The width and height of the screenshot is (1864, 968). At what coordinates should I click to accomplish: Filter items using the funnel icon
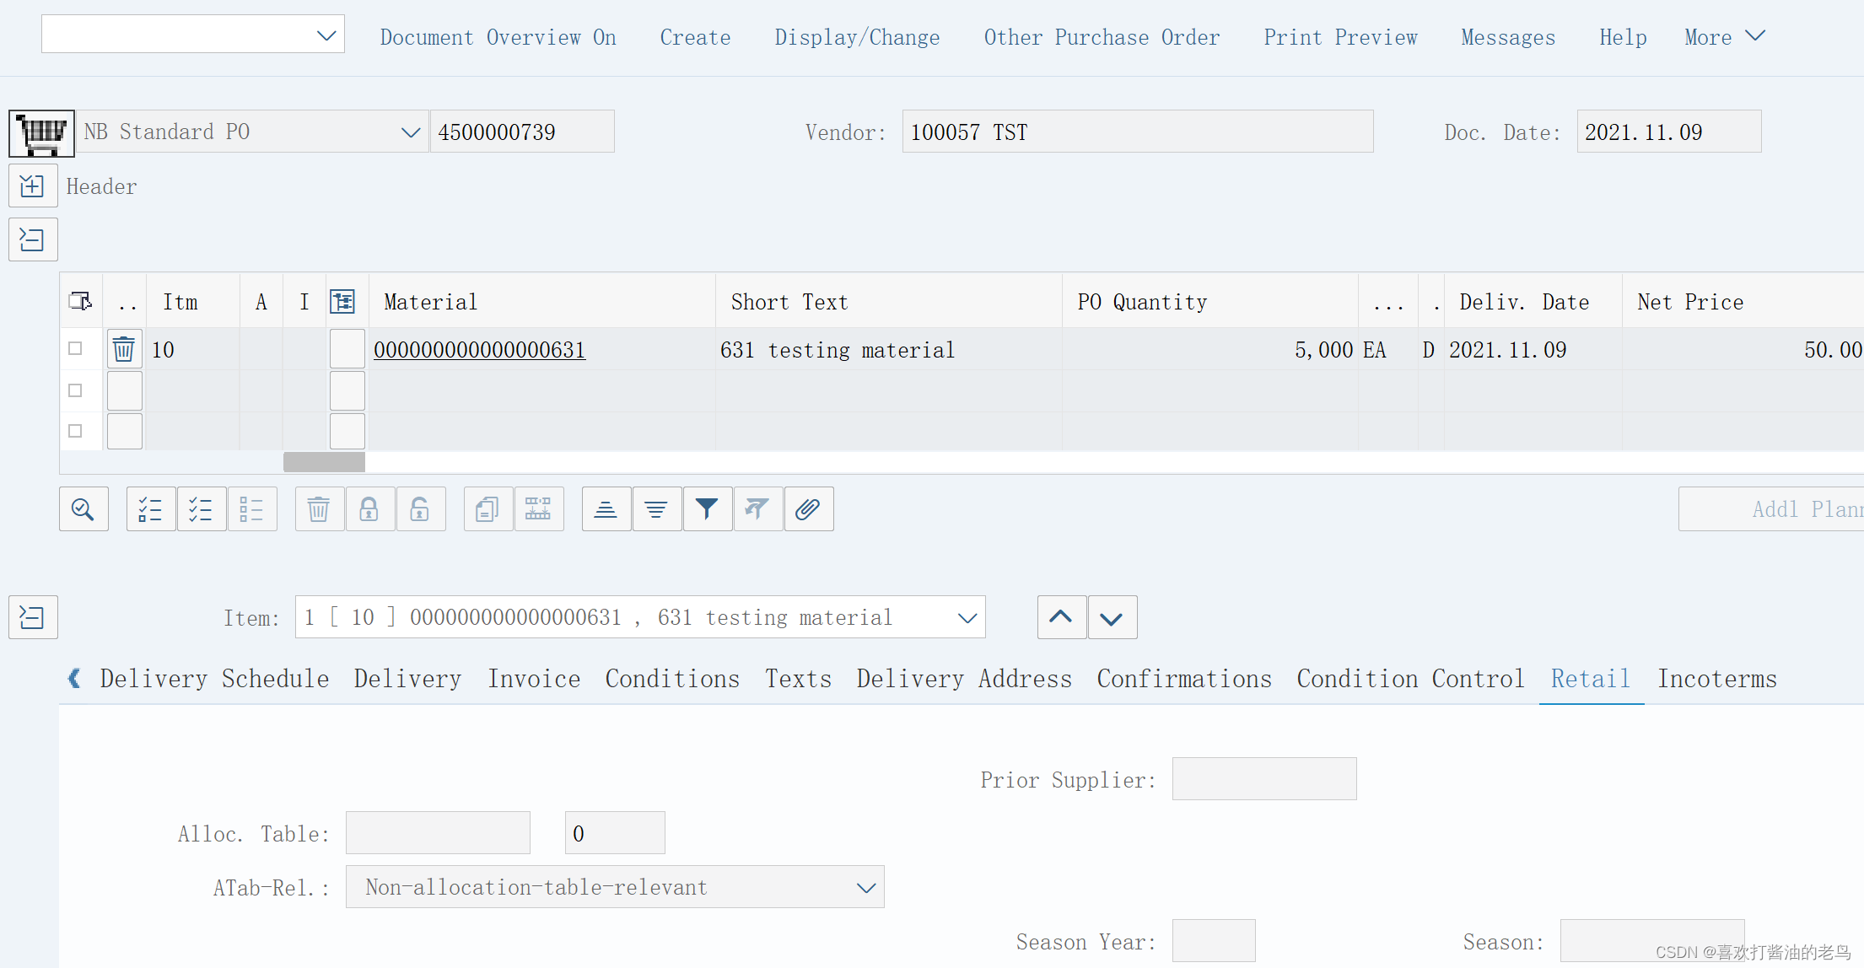[x=708, y=508]
